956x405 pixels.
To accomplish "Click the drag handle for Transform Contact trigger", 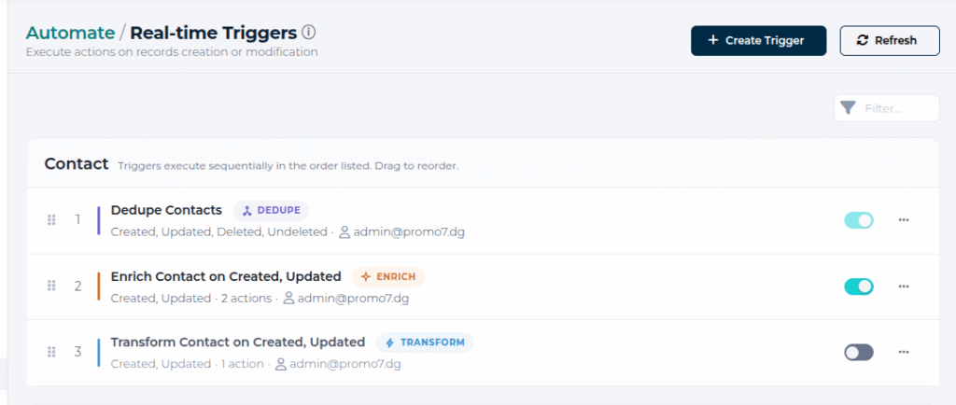I will 52,352.
